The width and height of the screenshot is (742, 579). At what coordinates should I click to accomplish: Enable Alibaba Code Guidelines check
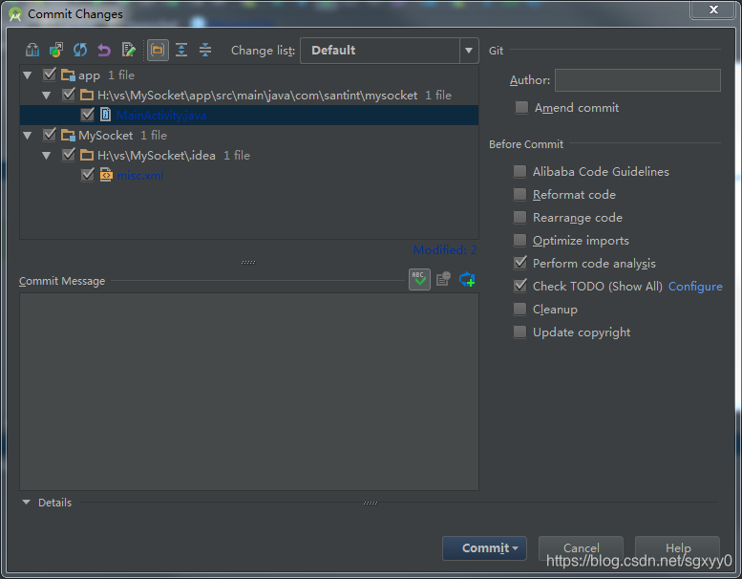coord(519,171)
